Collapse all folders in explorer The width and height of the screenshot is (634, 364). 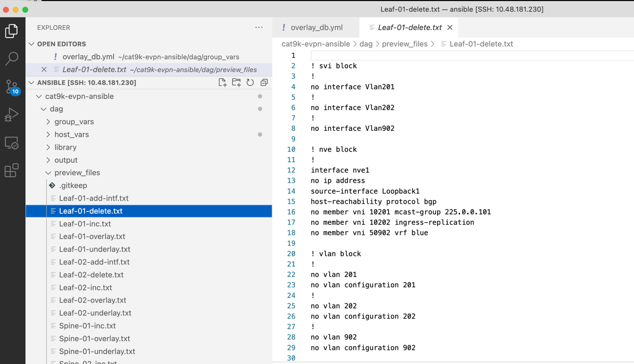pos(264,83)
